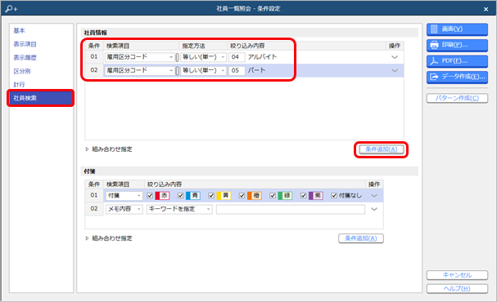The image size is (497, 302).
Task: Expand 組み合わせ指定 under 社員情報
Action: (109, 149)
